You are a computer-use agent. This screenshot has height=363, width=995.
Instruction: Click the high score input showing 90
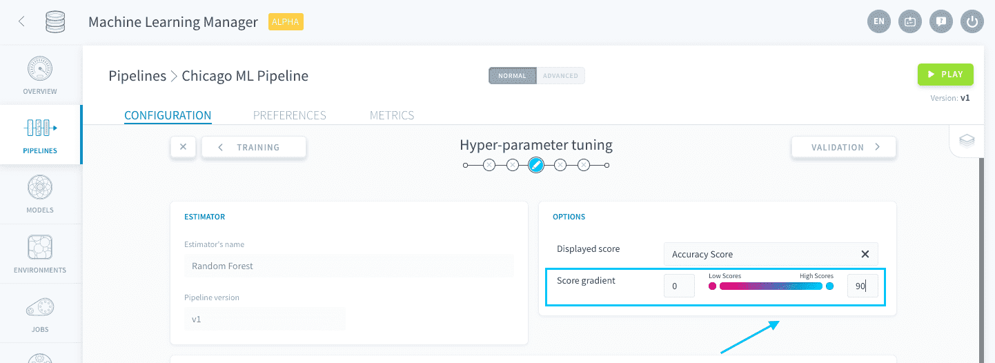(x=863, y=286)
